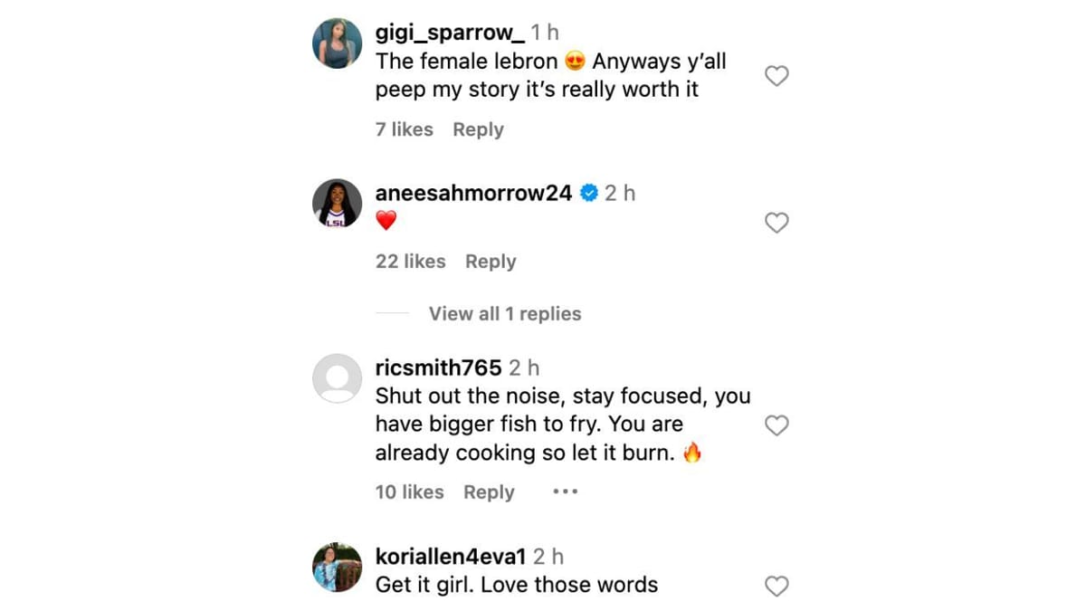Like gigi_sparrow_'s comment with the heart icon

click(x=776, y=76)
